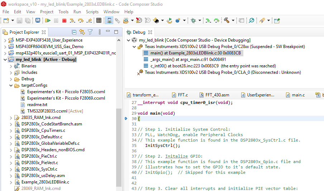The height and width of the screenshot is (191, 324).
Task: Open the Run menu
Action: (x=77, y=12)
